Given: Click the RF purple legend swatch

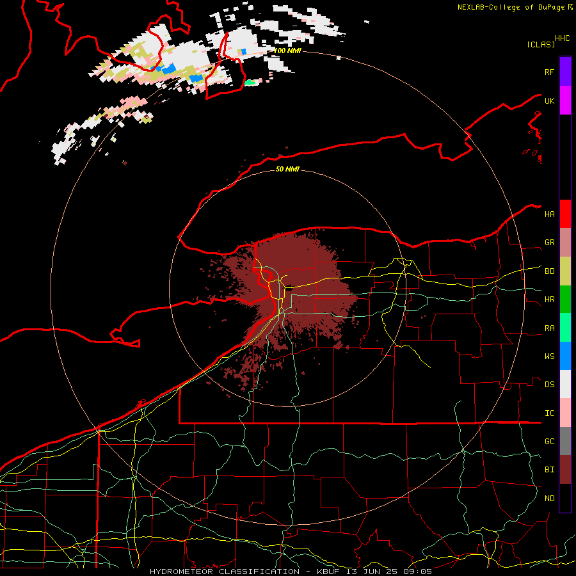Looking at the screenshot, I should point(565,72).
